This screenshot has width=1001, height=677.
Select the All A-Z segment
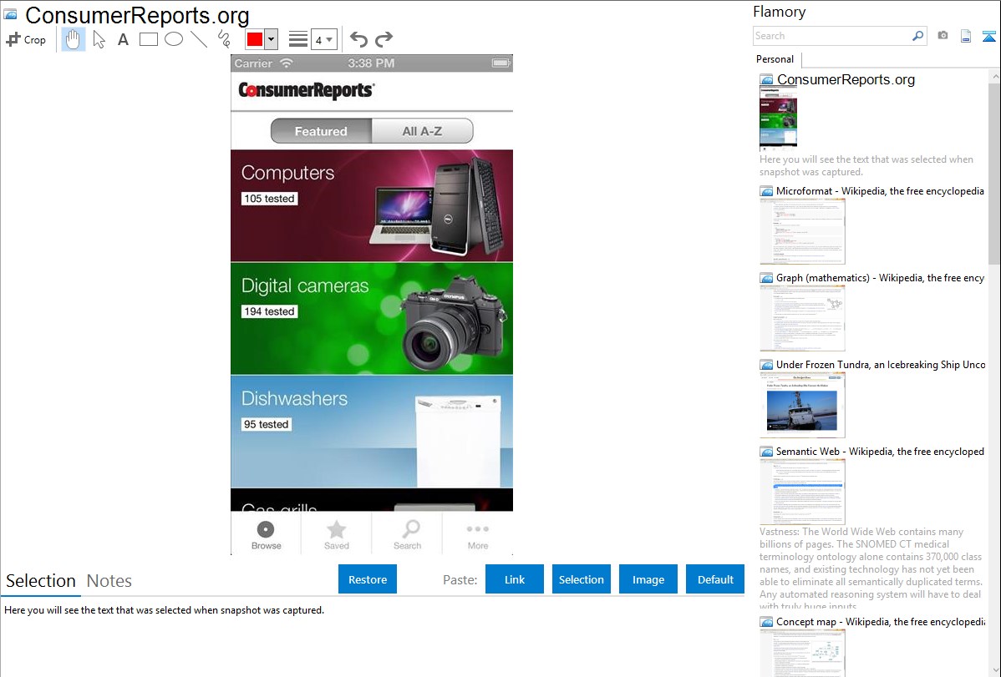(422, 131)
